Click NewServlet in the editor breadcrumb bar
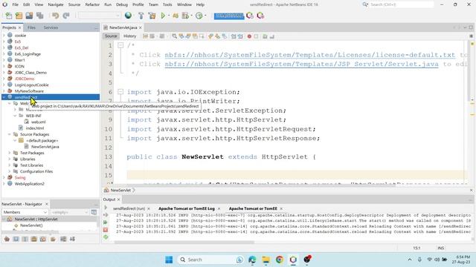 (120, 190)
